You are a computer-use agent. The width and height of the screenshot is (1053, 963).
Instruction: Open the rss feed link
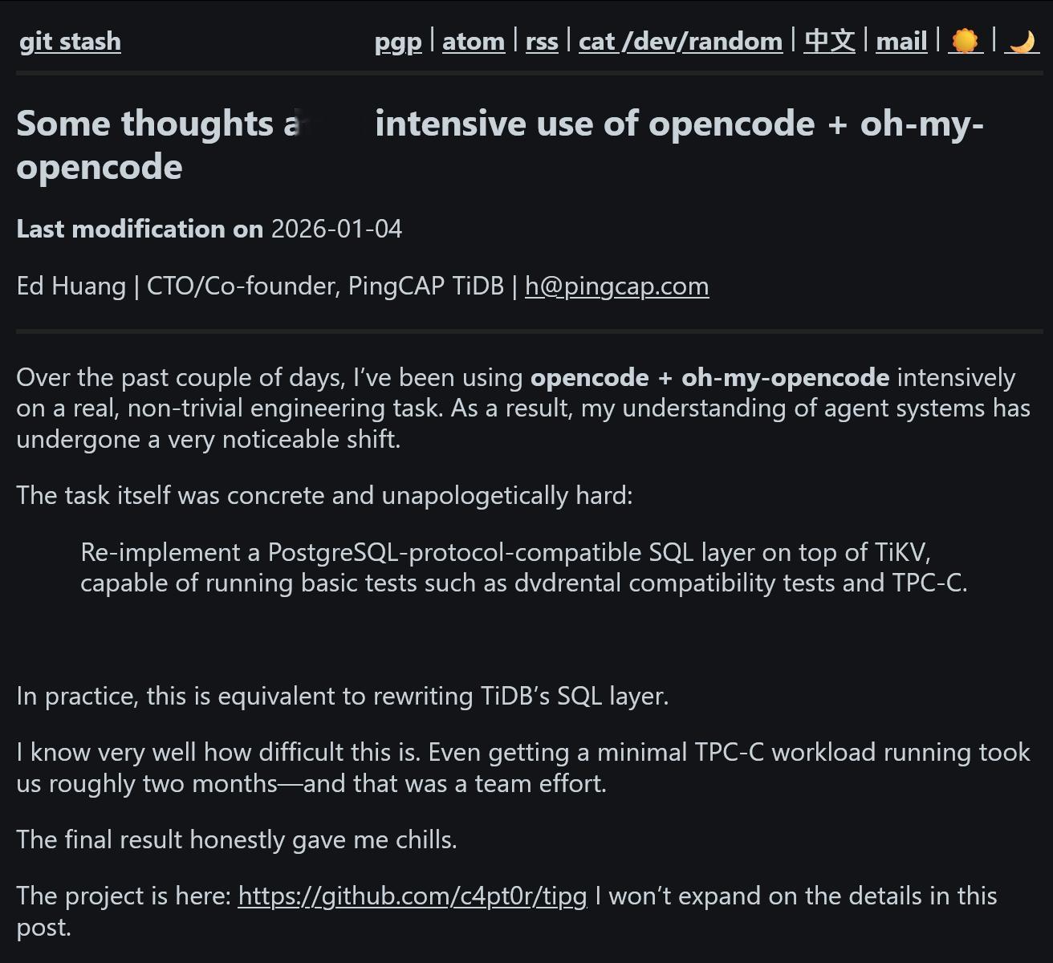click(542, 41)
